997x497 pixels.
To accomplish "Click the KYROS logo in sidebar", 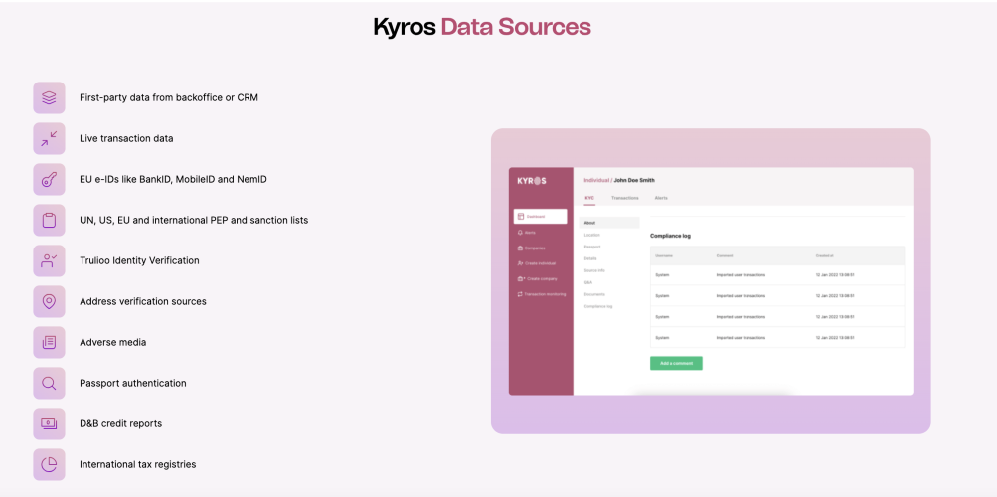I will coord(532,181).
